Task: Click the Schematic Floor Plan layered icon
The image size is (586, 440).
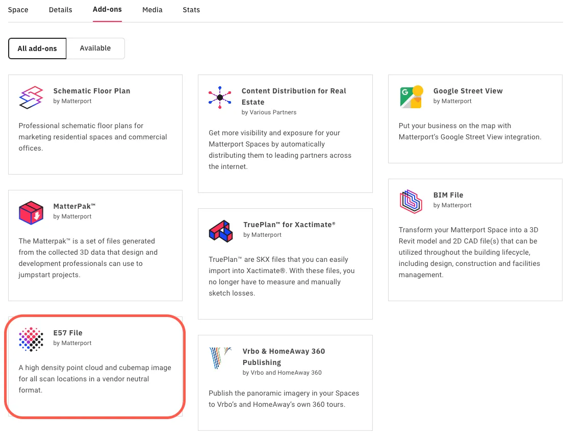Action: 31,97
